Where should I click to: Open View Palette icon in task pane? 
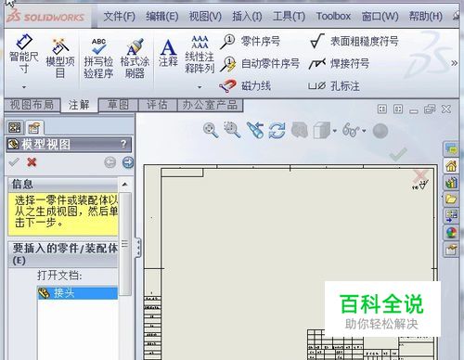point(451,216)
